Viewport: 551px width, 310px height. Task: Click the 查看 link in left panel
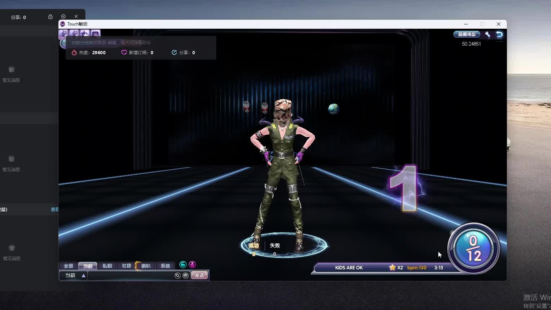click(55, 210)
